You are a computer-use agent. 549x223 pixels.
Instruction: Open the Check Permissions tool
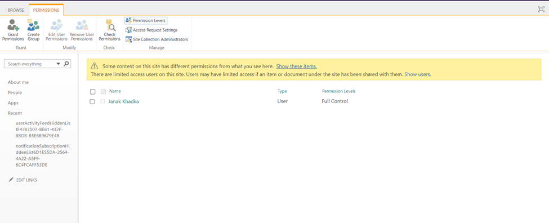(110, 30)
